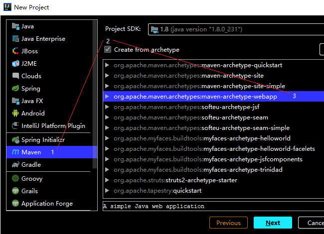Select J2ME project type label

click(x=29, y=64)
